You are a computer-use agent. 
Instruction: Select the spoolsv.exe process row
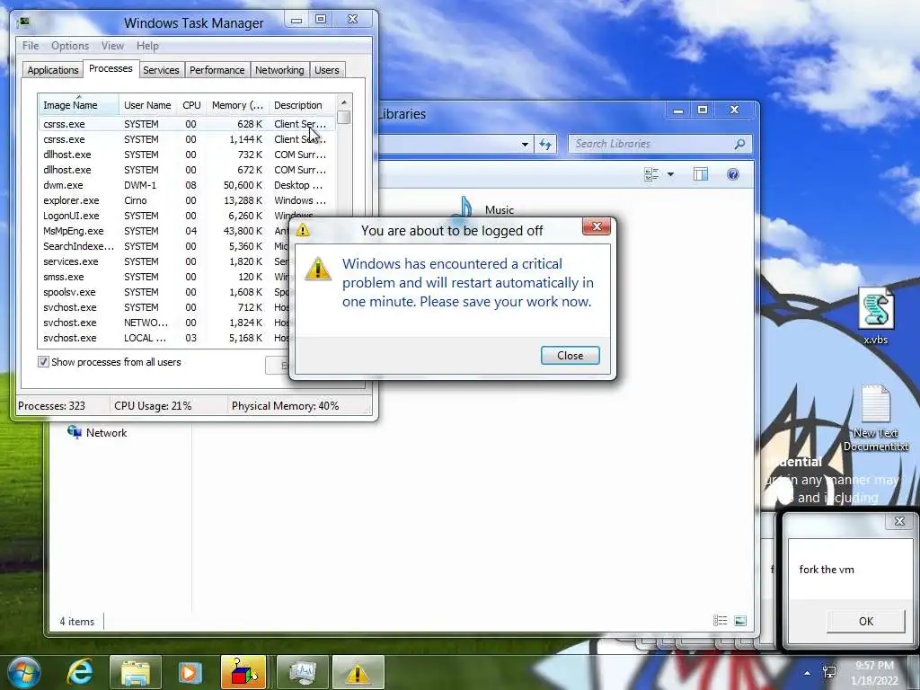coord(164,292)
